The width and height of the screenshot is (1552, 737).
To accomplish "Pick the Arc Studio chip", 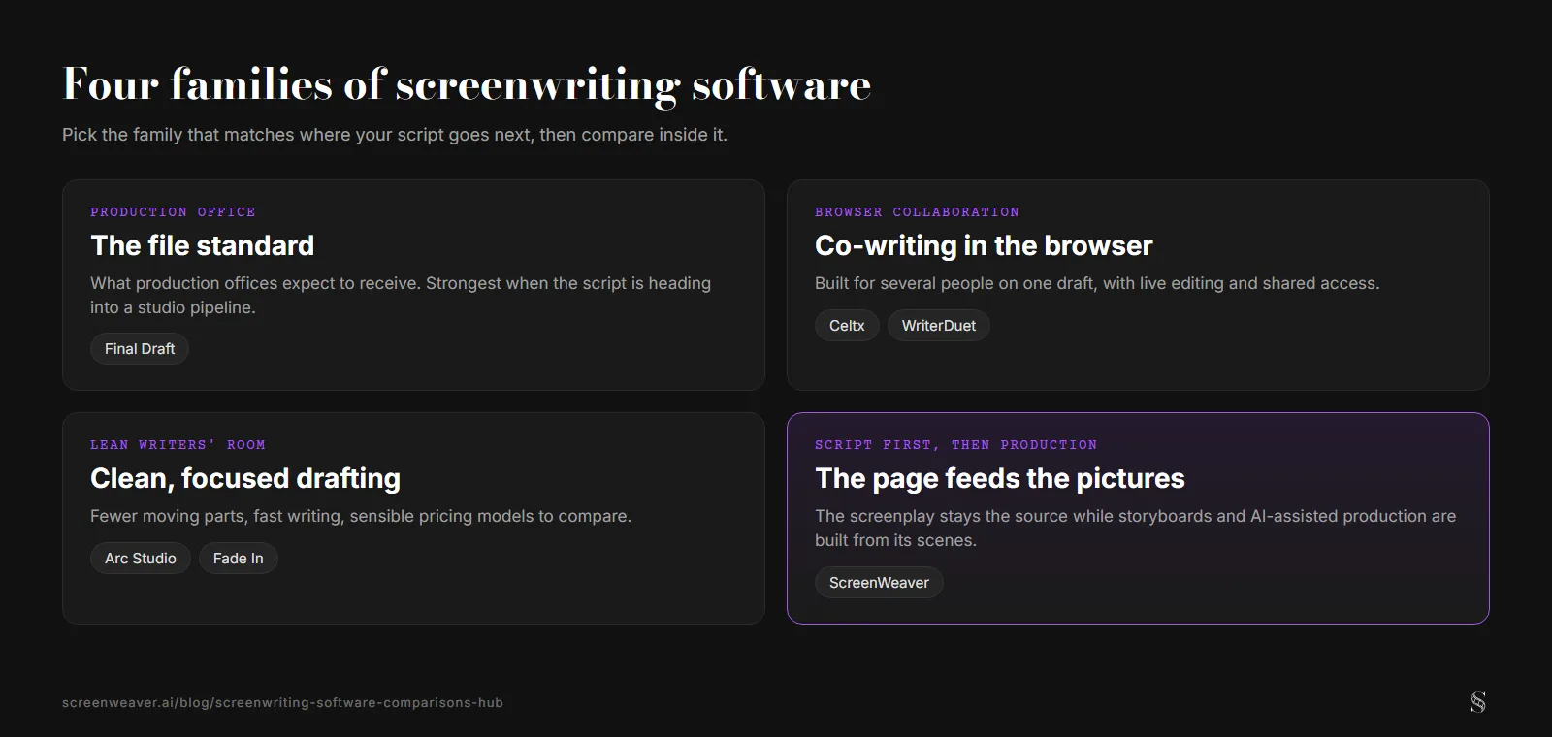I will pos(141,559).
